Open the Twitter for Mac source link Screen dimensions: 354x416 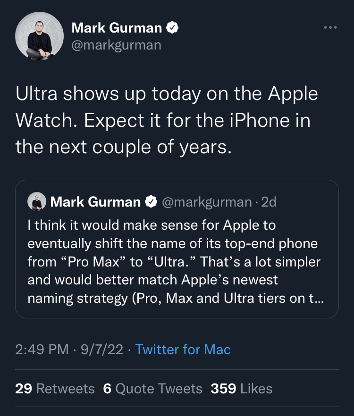coord(183,349)
